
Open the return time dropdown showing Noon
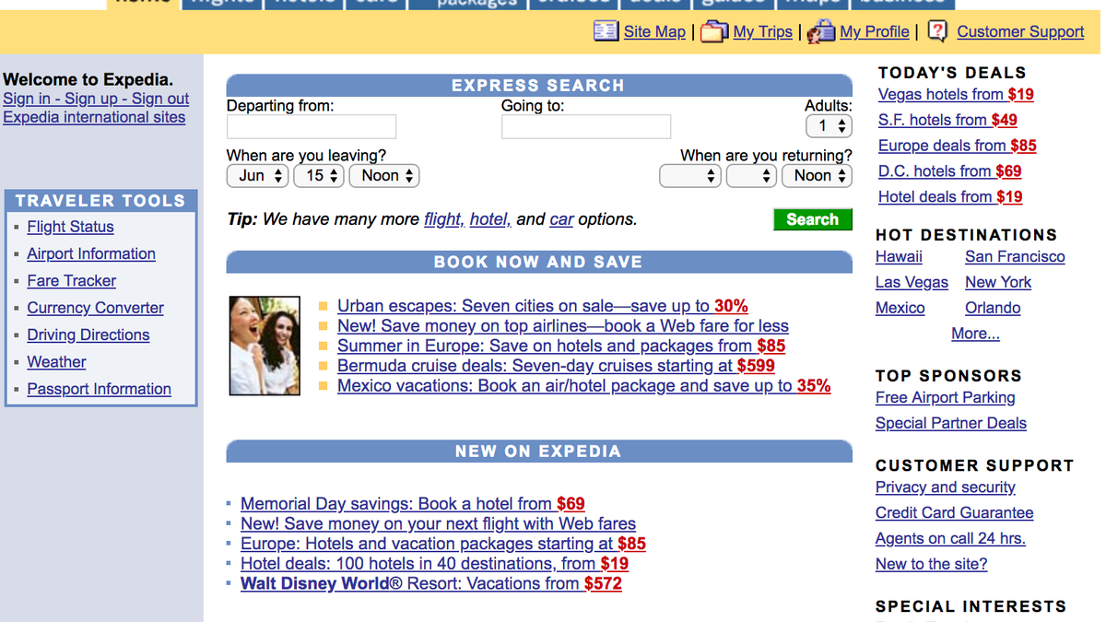pos(817,175)
